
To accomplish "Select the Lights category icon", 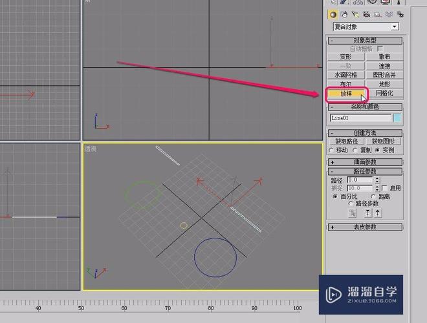I will [x=355, y=14].
